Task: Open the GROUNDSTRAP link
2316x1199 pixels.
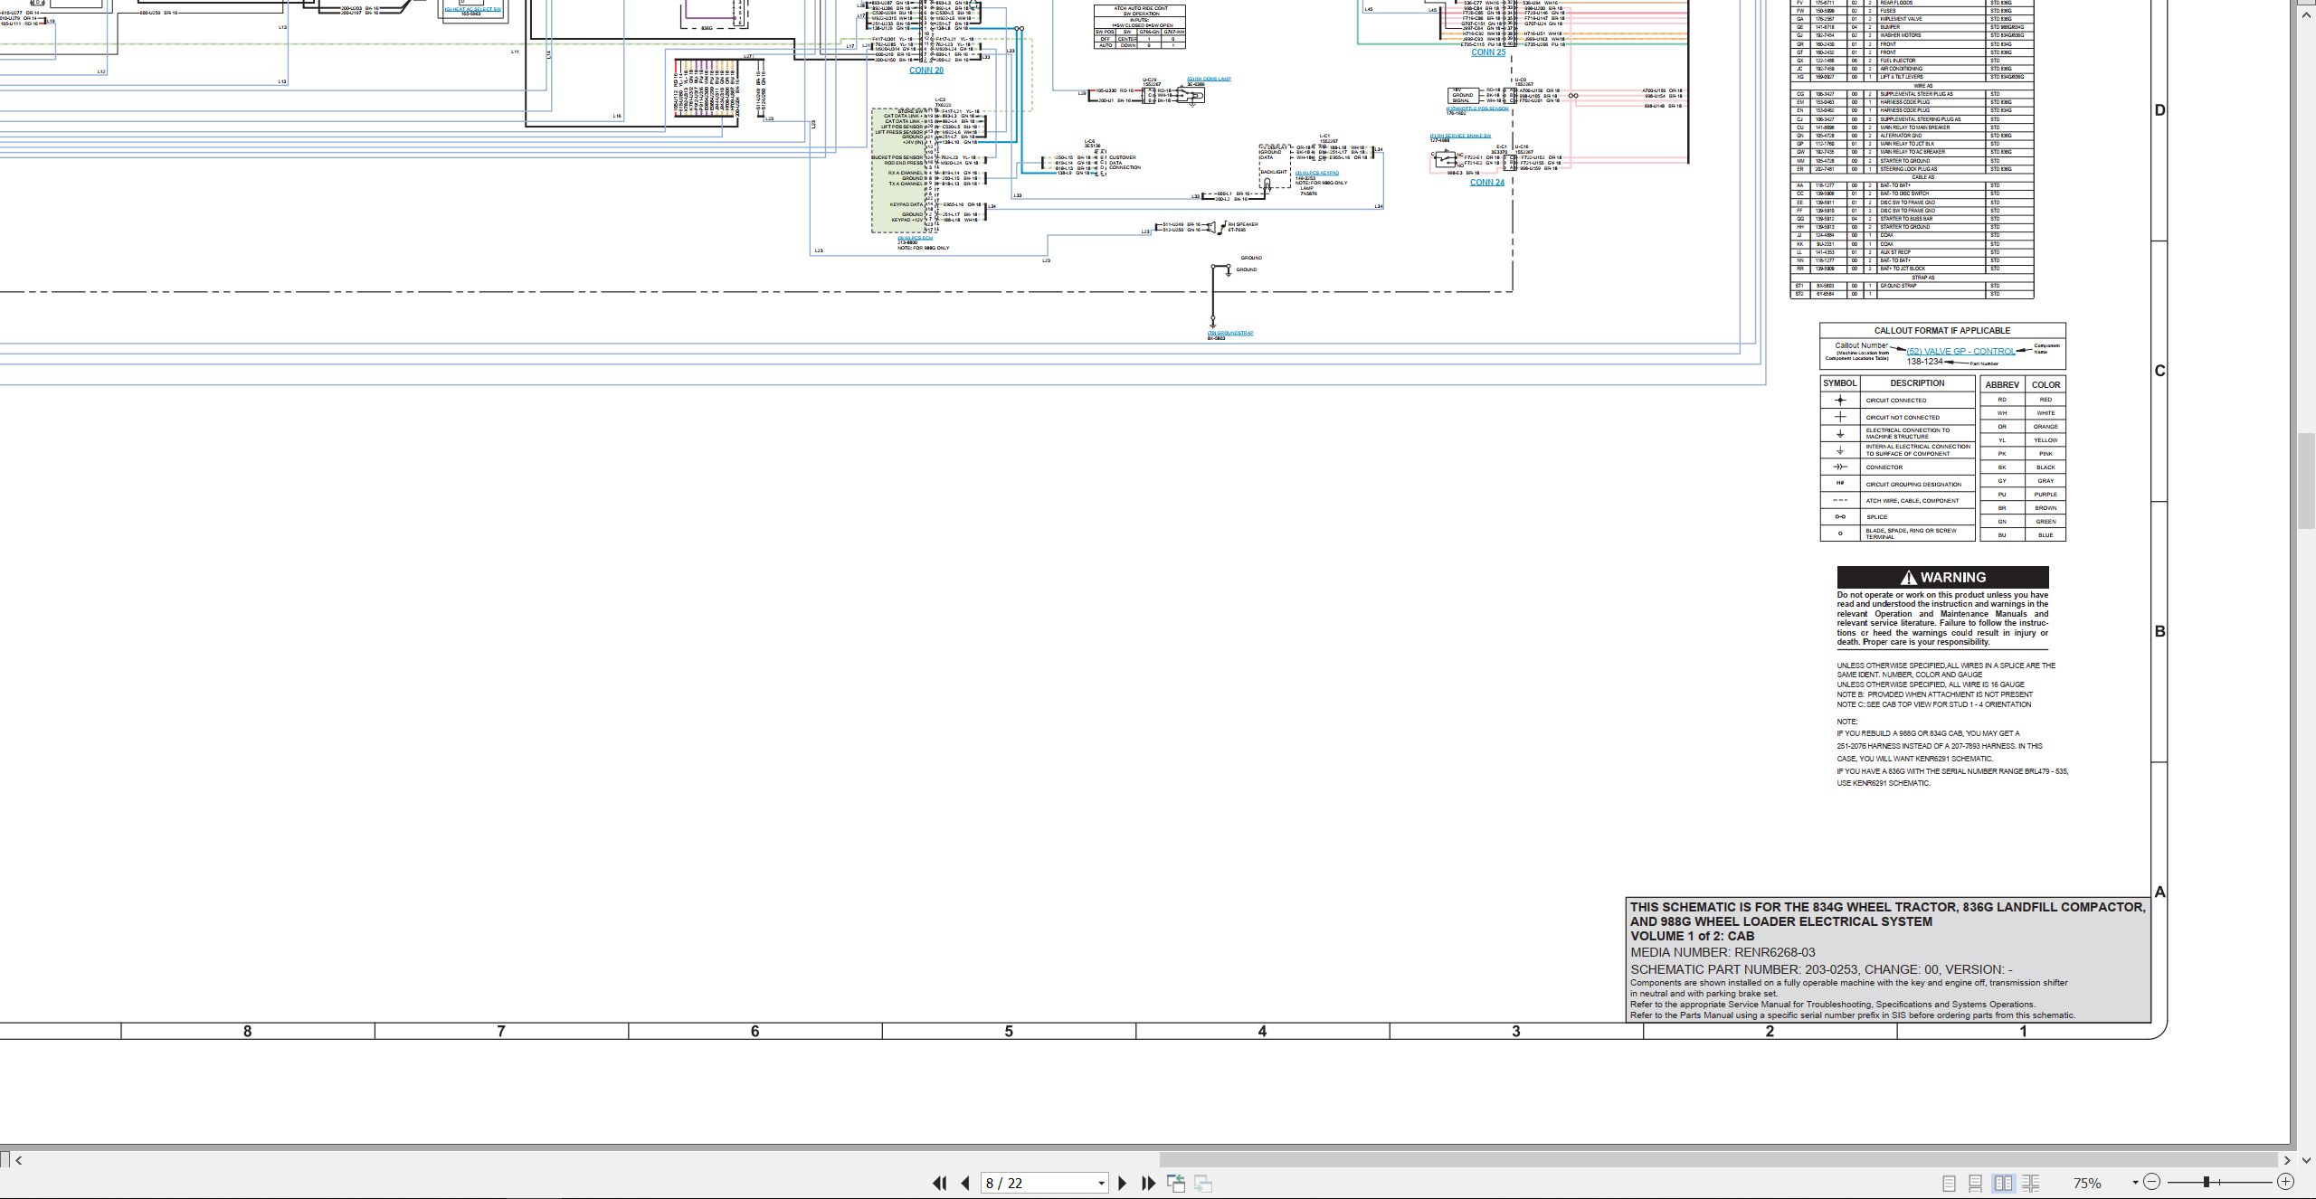Action: (1230, 333)
